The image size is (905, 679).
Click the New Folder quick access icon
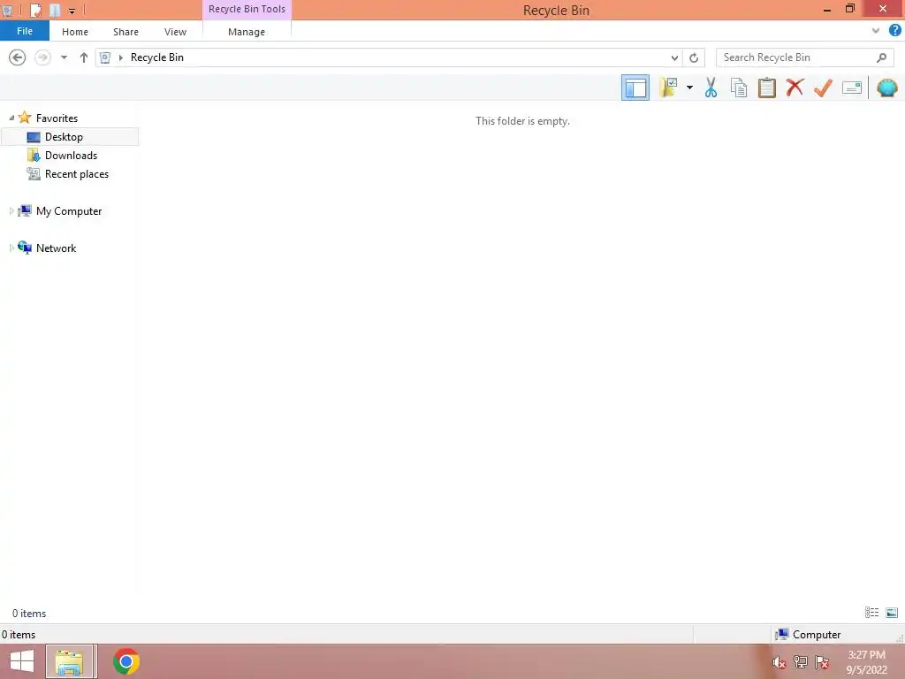point(54,10)
